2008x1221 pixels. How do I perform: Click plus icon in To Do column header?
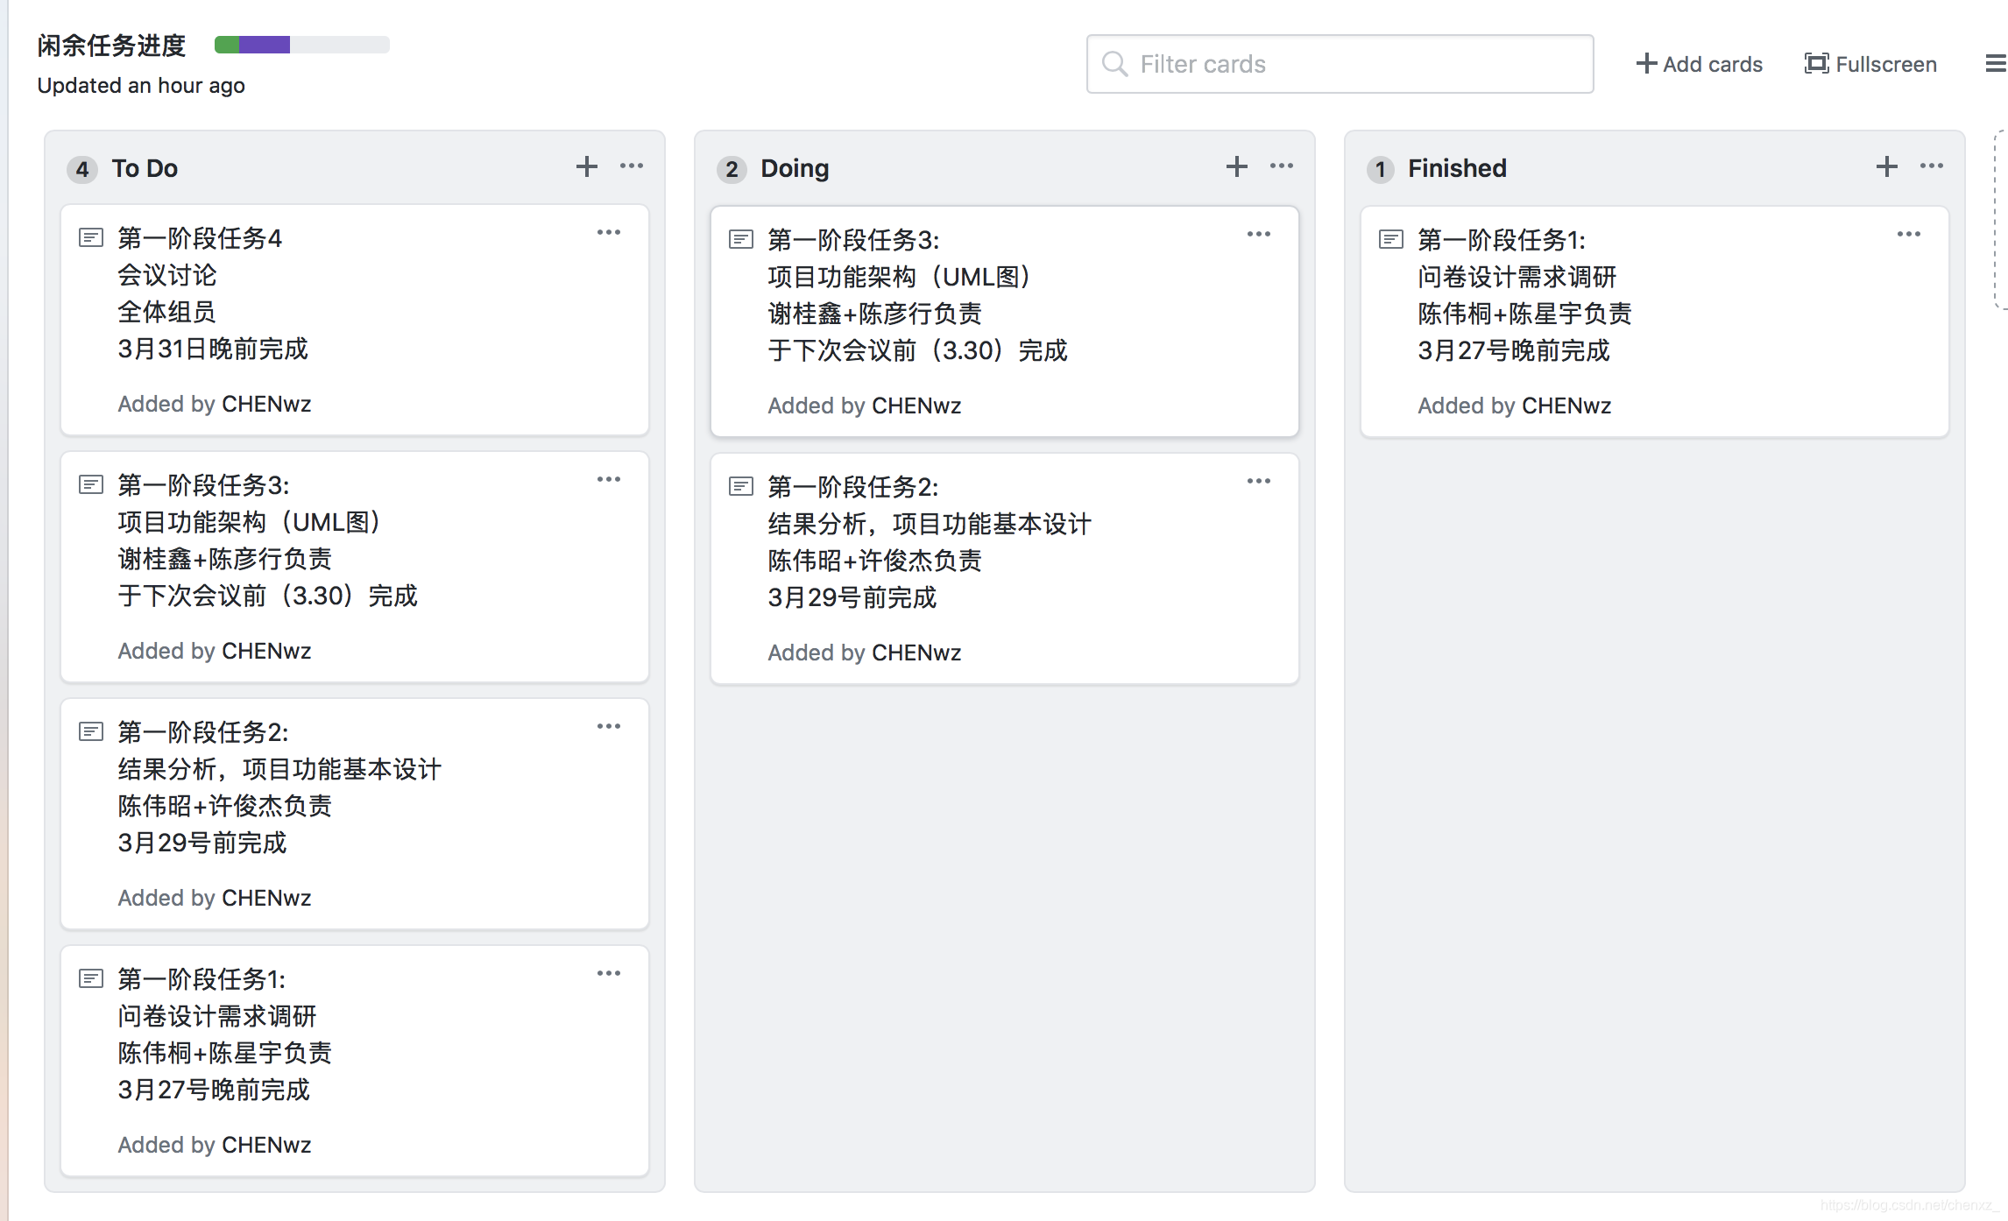586,166
